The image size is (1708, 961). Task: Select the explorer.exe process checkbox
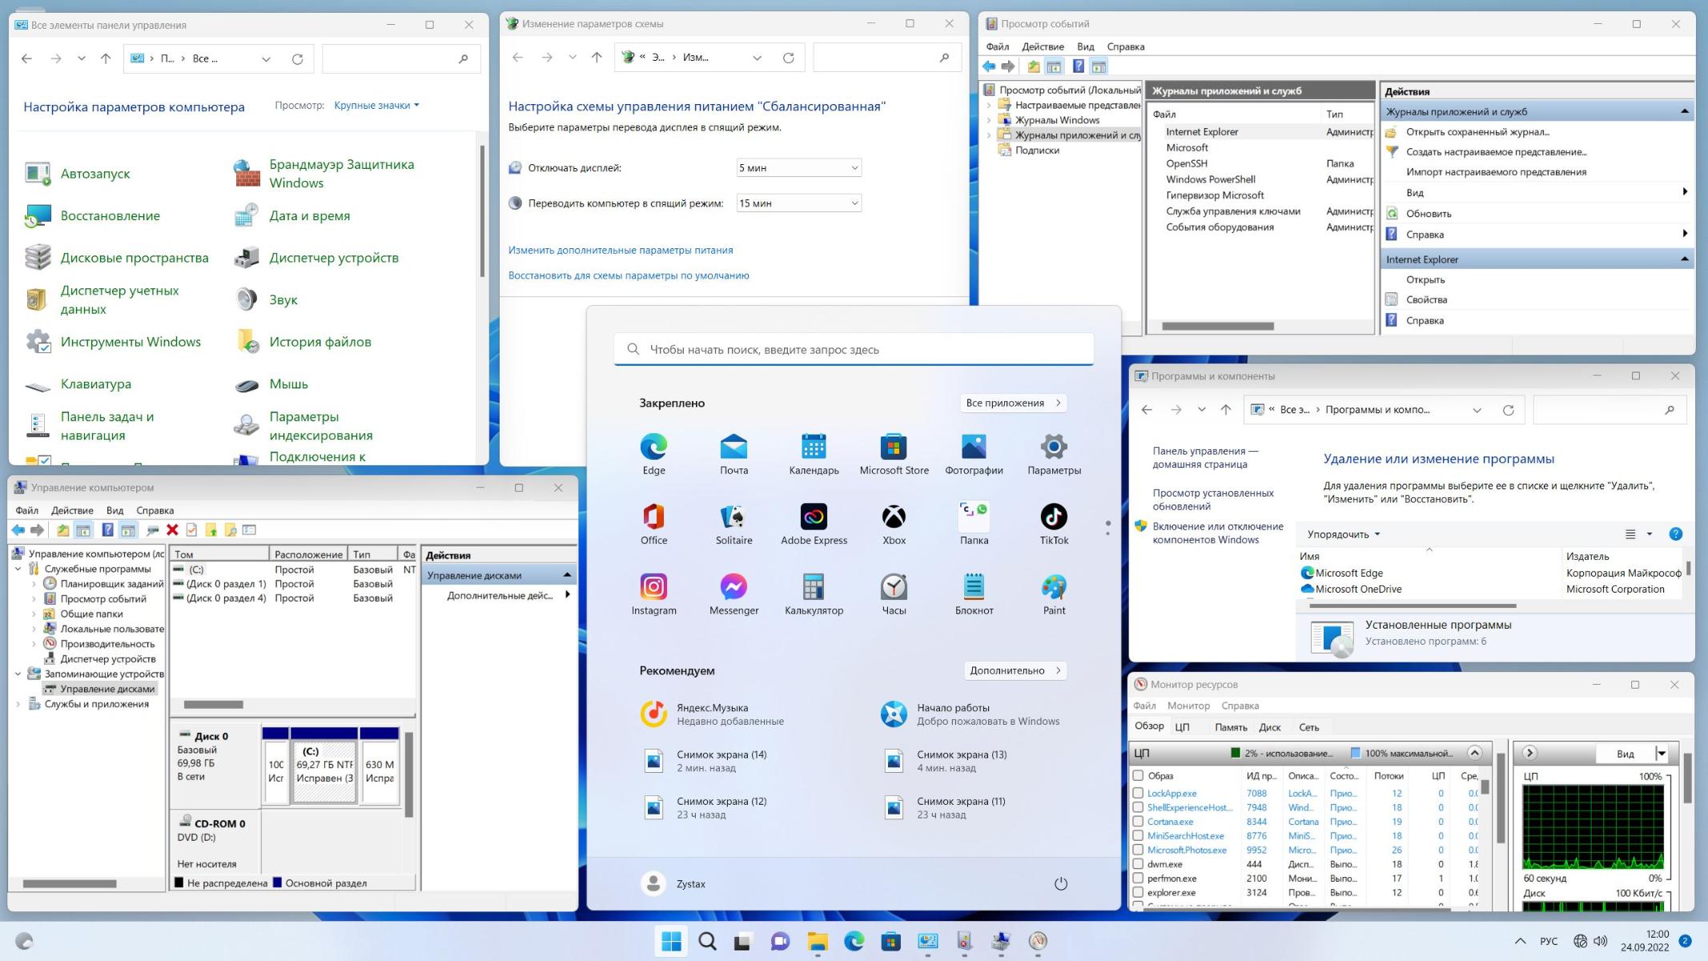[1138, 892]
